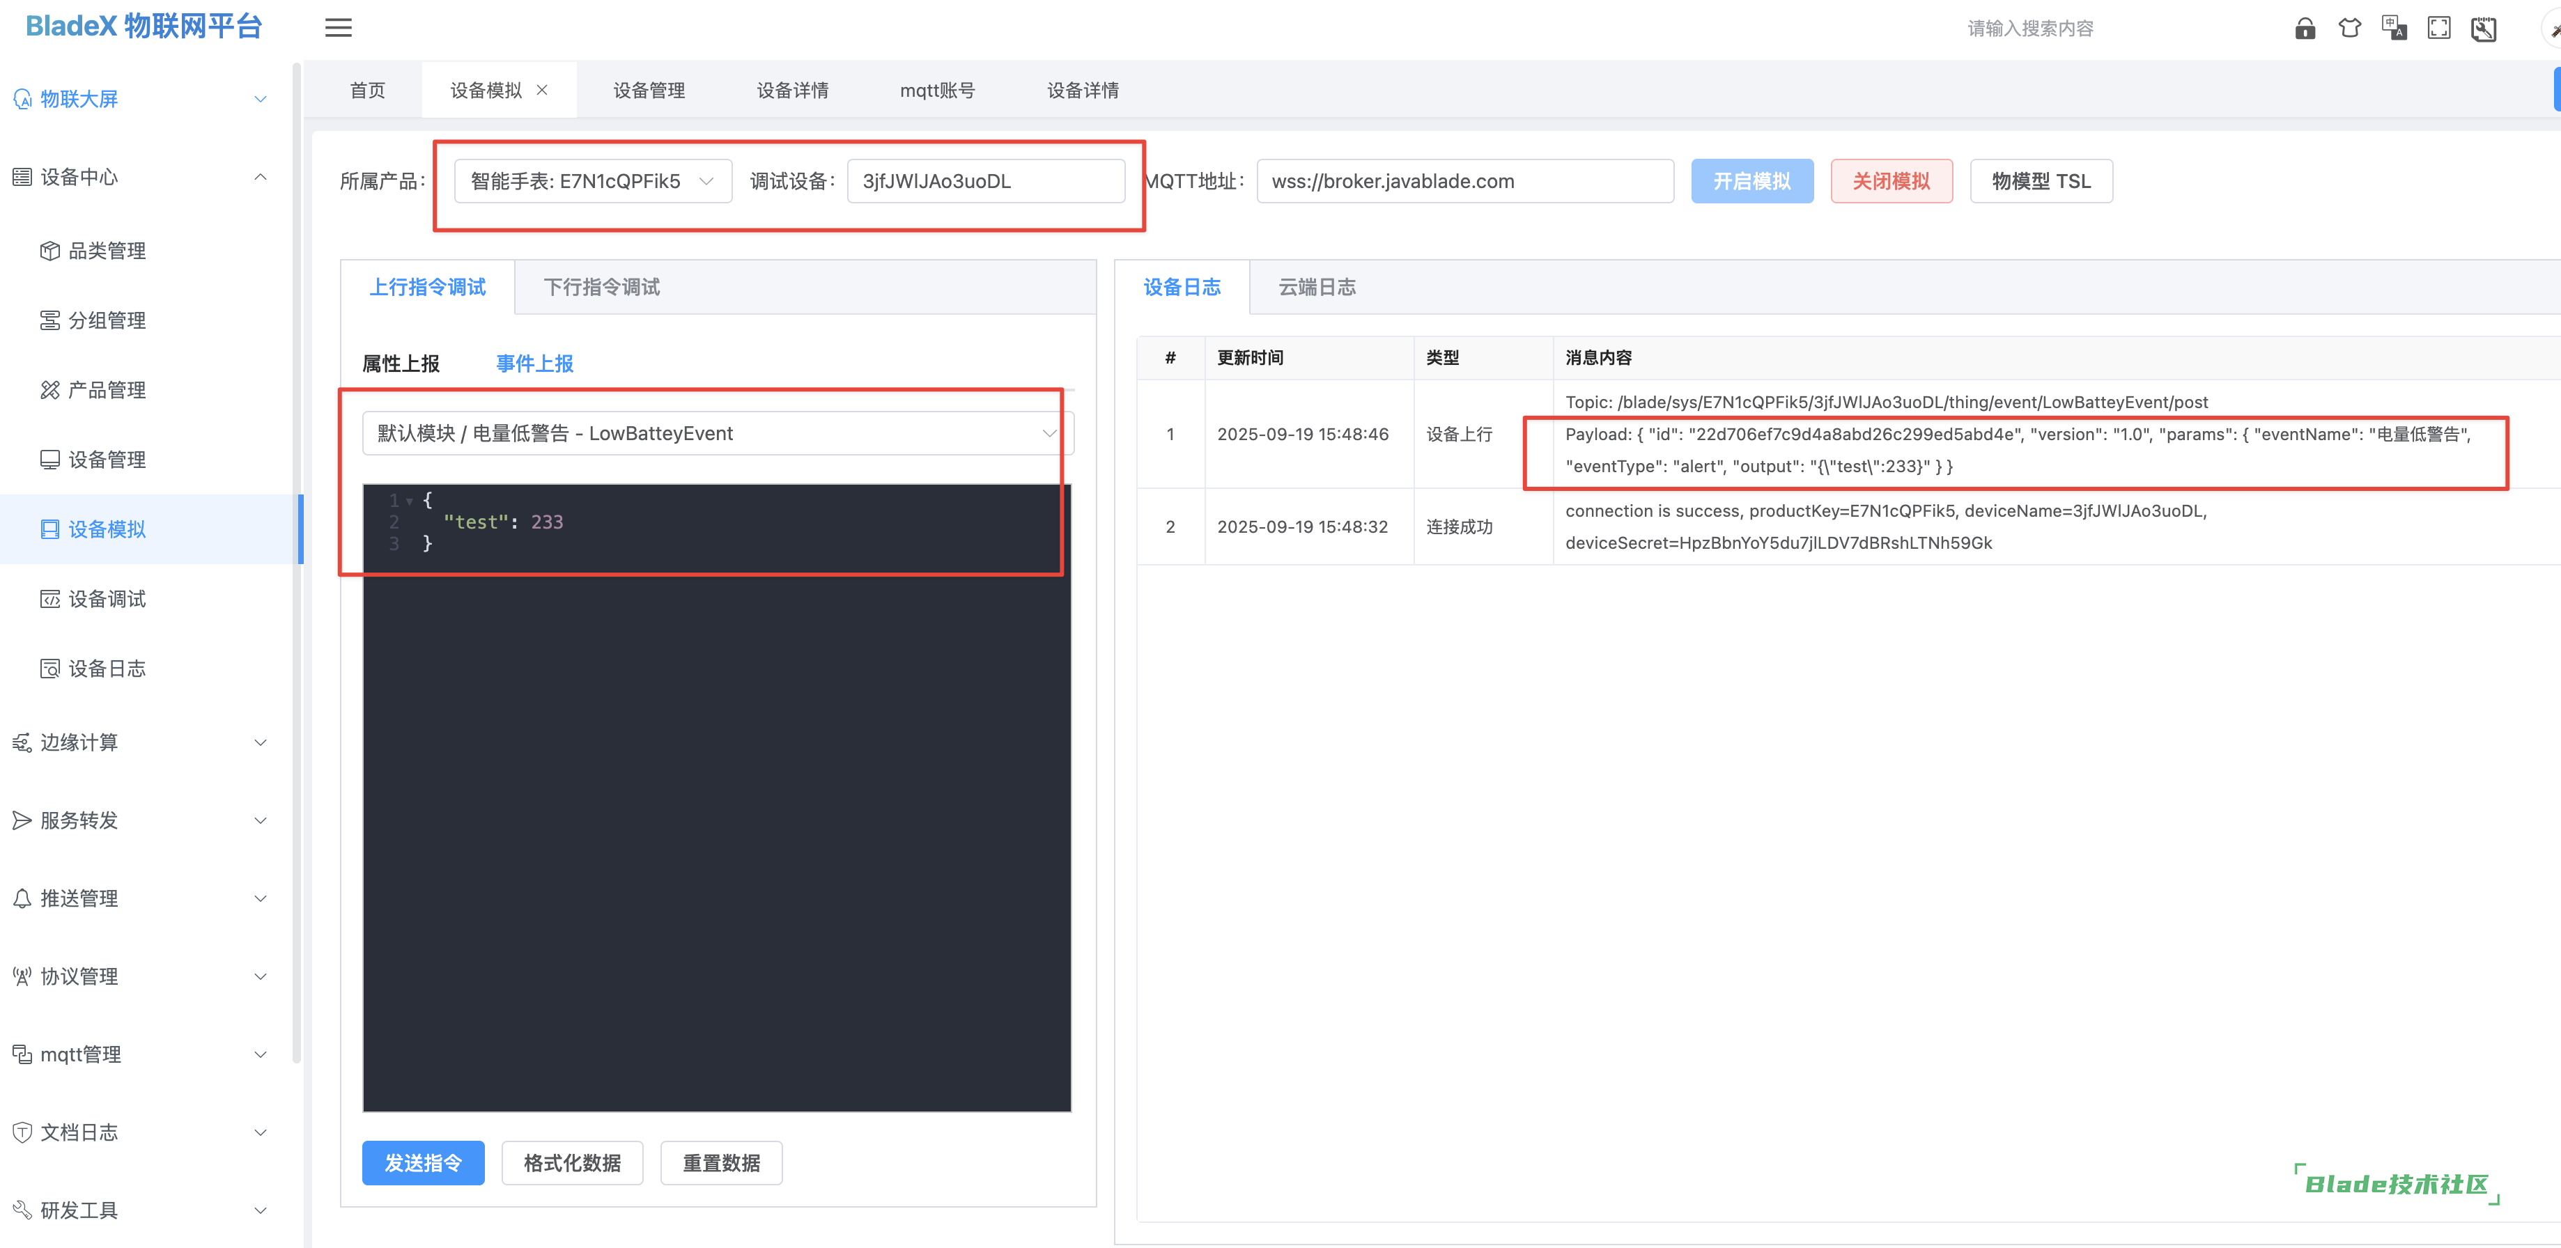Open the 云端日志 tab
Screen dimensions: 2561x1248
click(1316, 287)
